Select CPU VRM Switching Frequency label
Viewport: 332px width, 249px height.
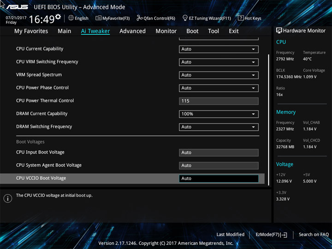tap(47, 62)
